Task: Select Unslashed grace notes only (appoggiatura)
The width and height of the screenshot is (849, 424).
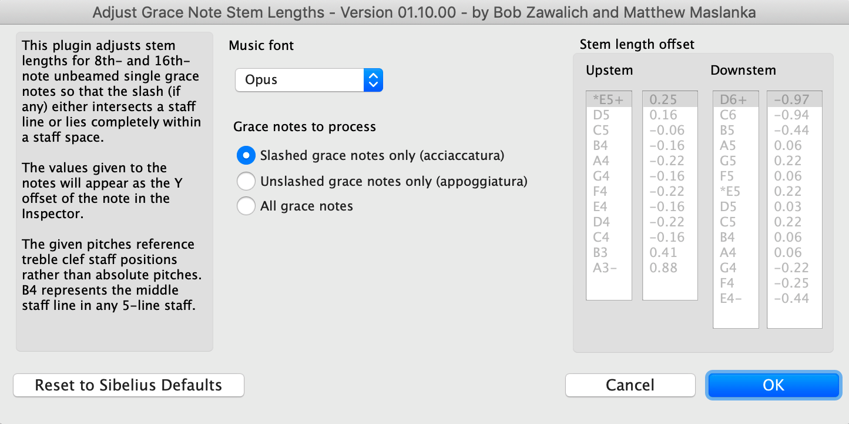Action: 246,181
